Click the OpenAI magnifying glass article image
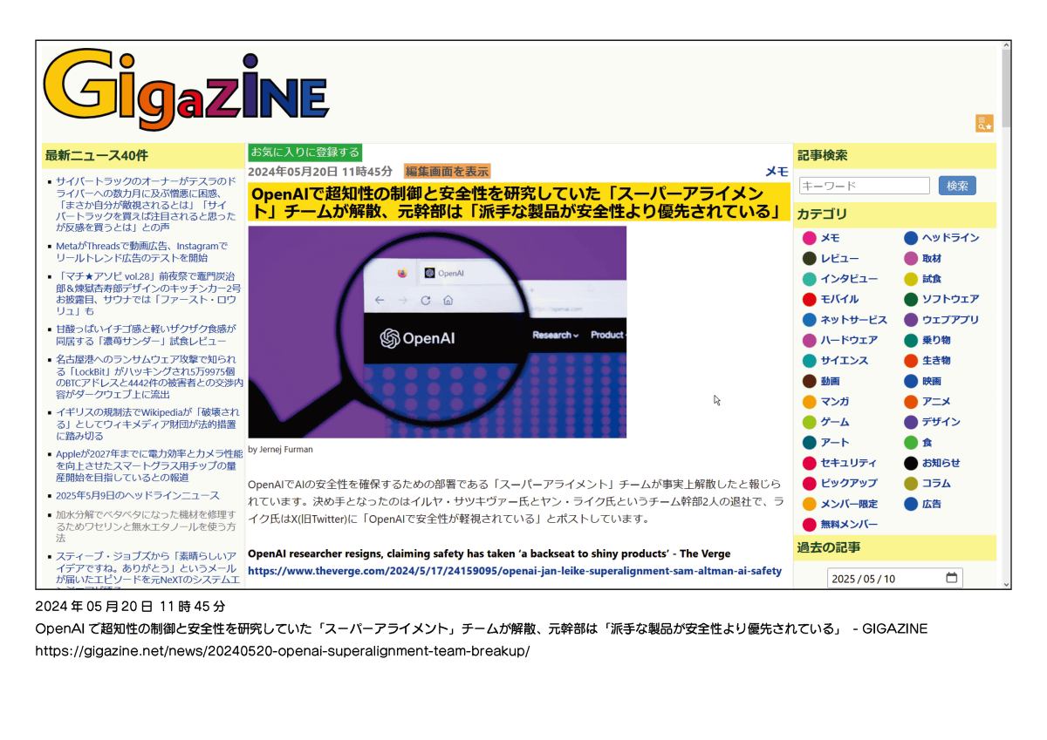 437,332
